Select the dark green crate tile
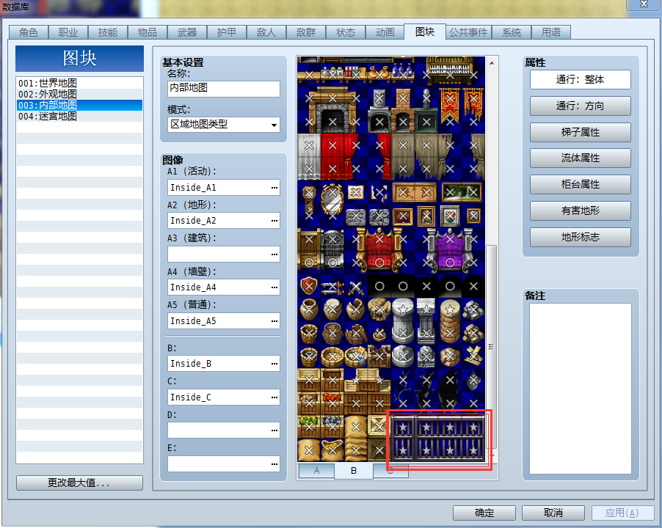The width and height of the screenshot is (662, 528). pos(379,450)
